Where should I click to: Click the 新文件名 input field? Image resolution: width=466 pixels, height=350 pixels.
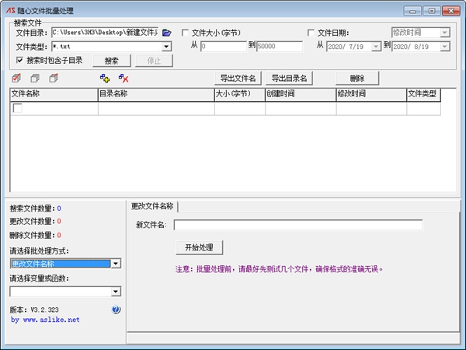pyautogui.click(x=297, y=225)
